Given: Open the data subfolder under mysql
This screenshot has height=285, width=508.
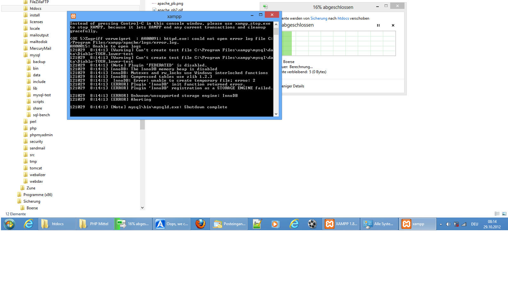Looking at the screenshot, I should click(37, 75).
